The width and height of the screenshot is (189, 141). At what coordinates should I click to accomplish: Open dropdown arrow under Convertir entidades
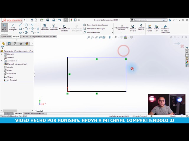coord(54,33)
